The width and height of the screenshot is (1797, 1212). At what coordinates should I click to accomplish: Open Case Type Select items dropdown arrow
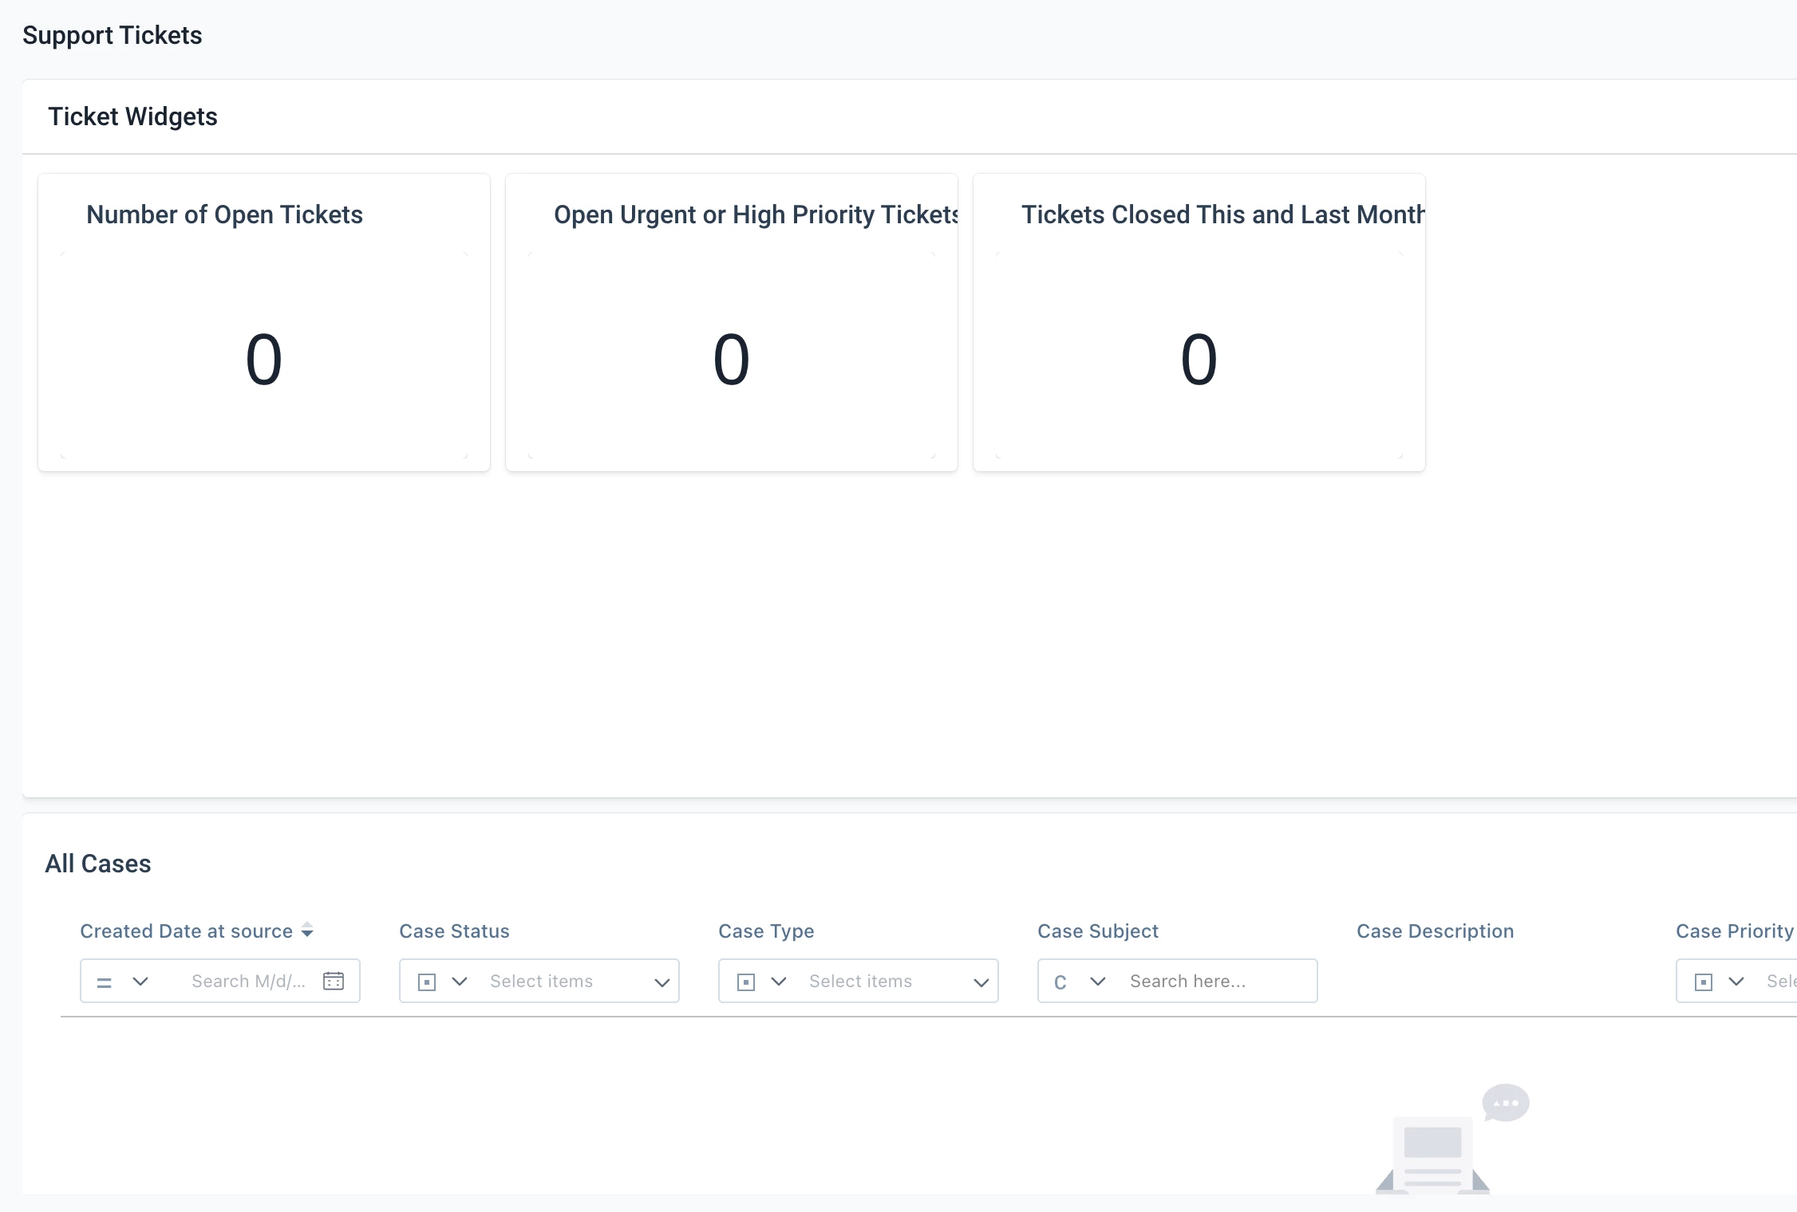click(x=981, y=982)
